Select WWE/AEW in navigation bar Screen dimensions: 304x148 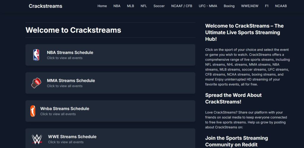(250, 6)
